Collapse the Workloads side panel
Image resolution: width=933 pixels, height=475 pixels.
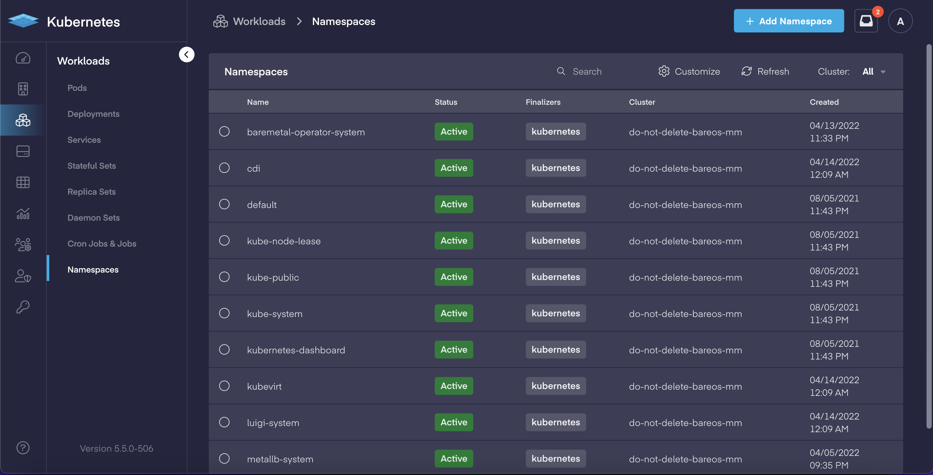(x=186, y=55)
